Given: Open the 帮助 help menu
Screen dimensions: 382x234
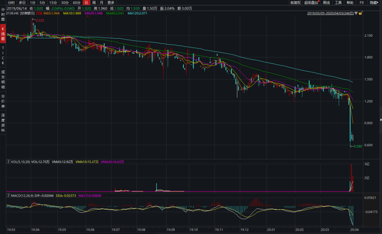Looking at the screenshot, I should point(350,2).
